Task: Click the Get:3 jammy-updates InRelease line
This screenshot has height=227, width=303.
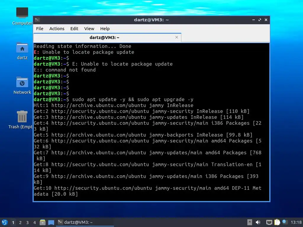Action: [138, 117]
